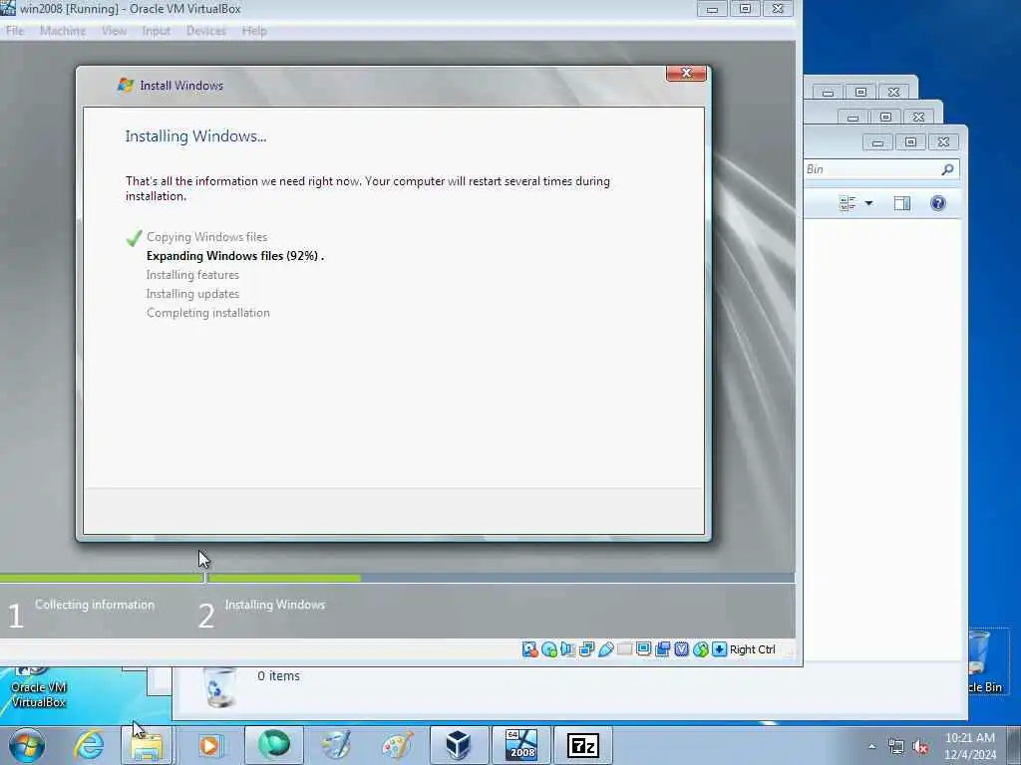Click the muted volume speaker in system tray
The width and height of the screenshot is (1021, 765).
[x=920, y=747]
